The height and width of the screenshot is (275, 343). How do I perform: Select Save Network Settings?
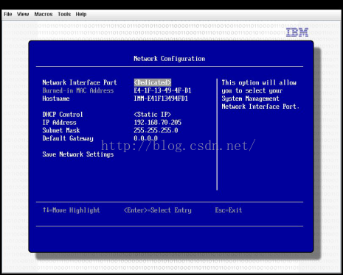tap(78, 154)
